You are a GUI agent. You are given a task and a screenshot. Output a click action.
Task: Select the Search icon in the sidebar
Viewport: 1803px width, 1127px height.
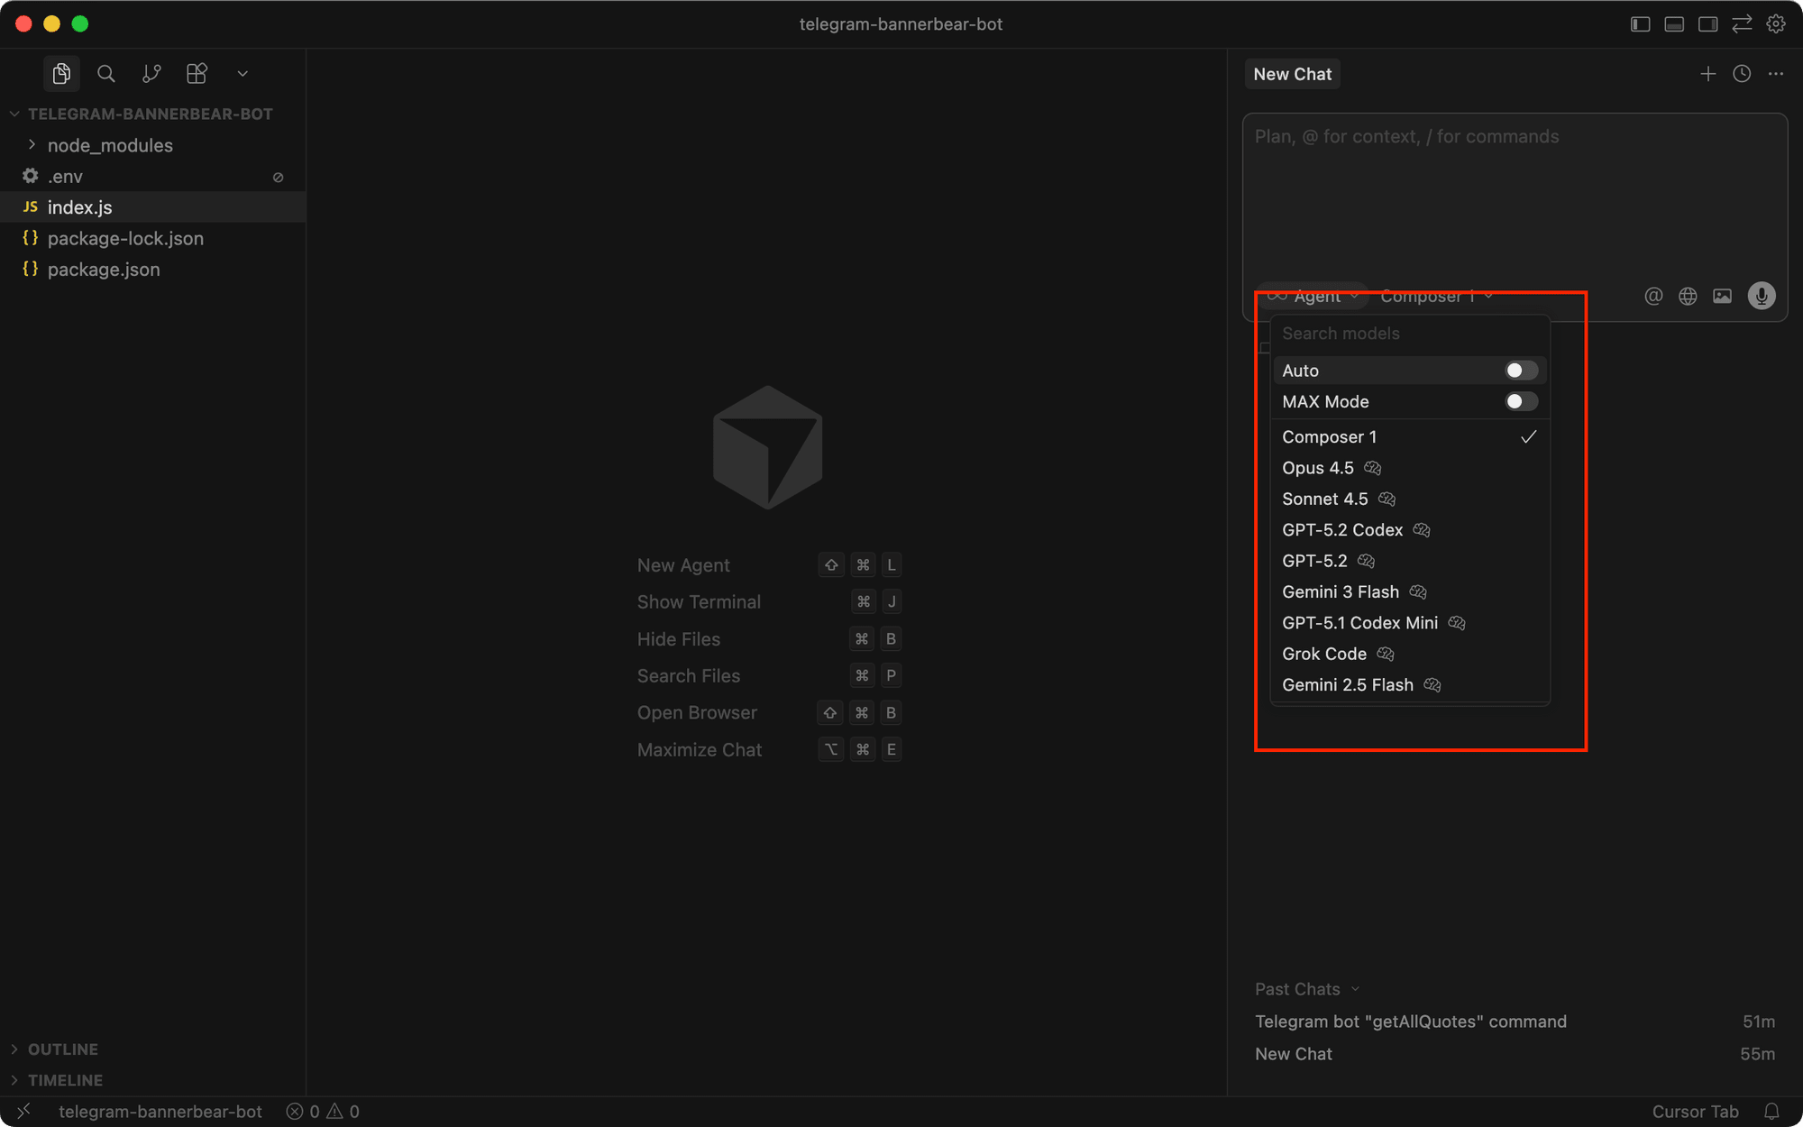[106, 73]
